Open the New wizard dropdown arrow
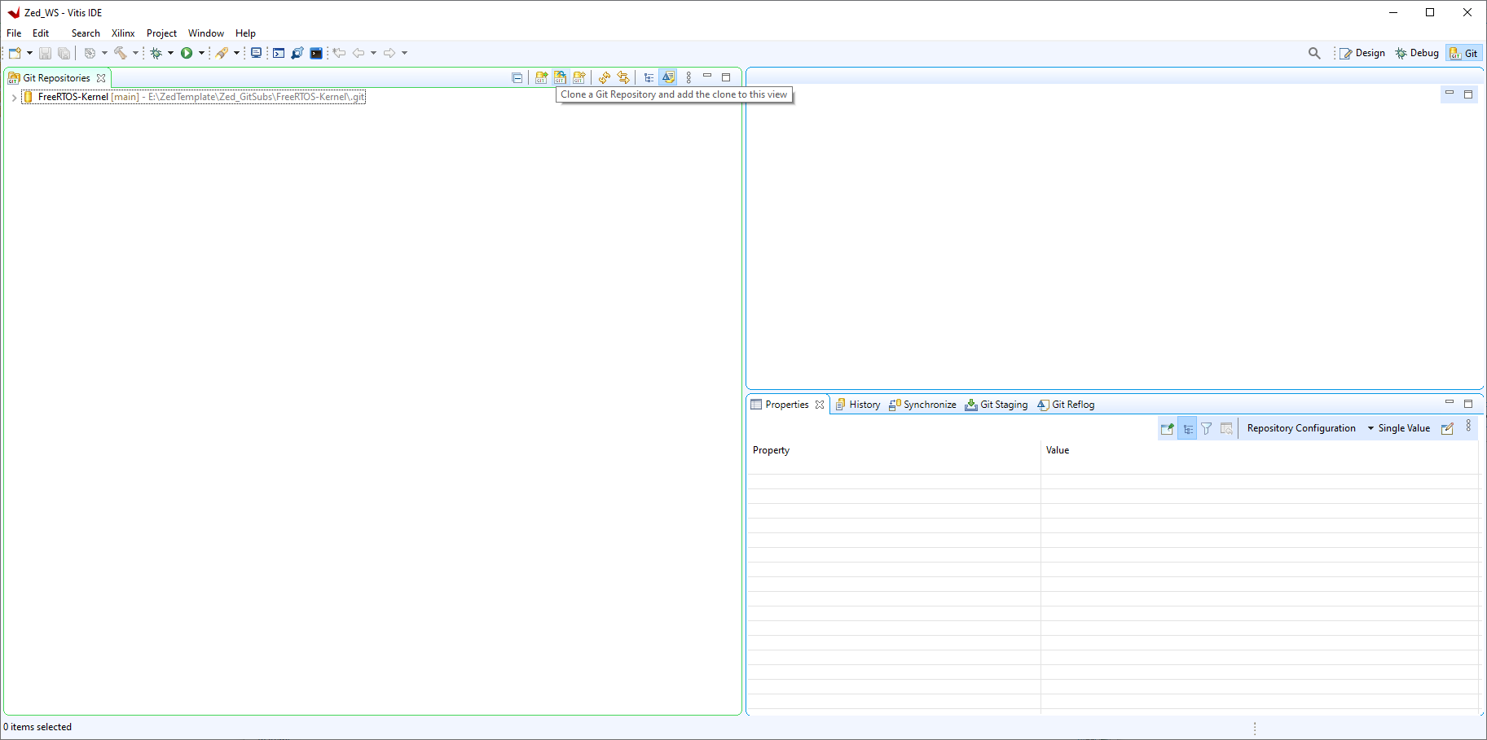Screen dimensions: 1487x740 click(x=29, y=53)
